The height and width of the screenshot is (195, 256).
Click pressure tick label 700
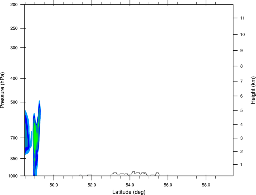click(x=14, y=138)
